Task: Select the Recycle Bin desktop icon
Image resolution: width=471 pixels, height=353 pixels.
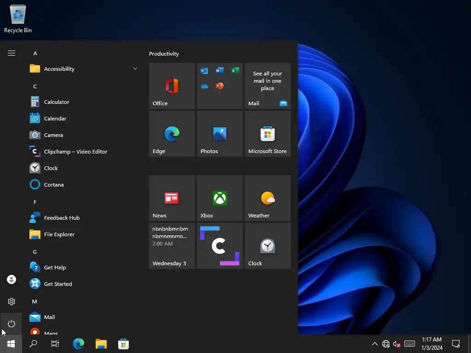Action: click(x=18, y=18)
